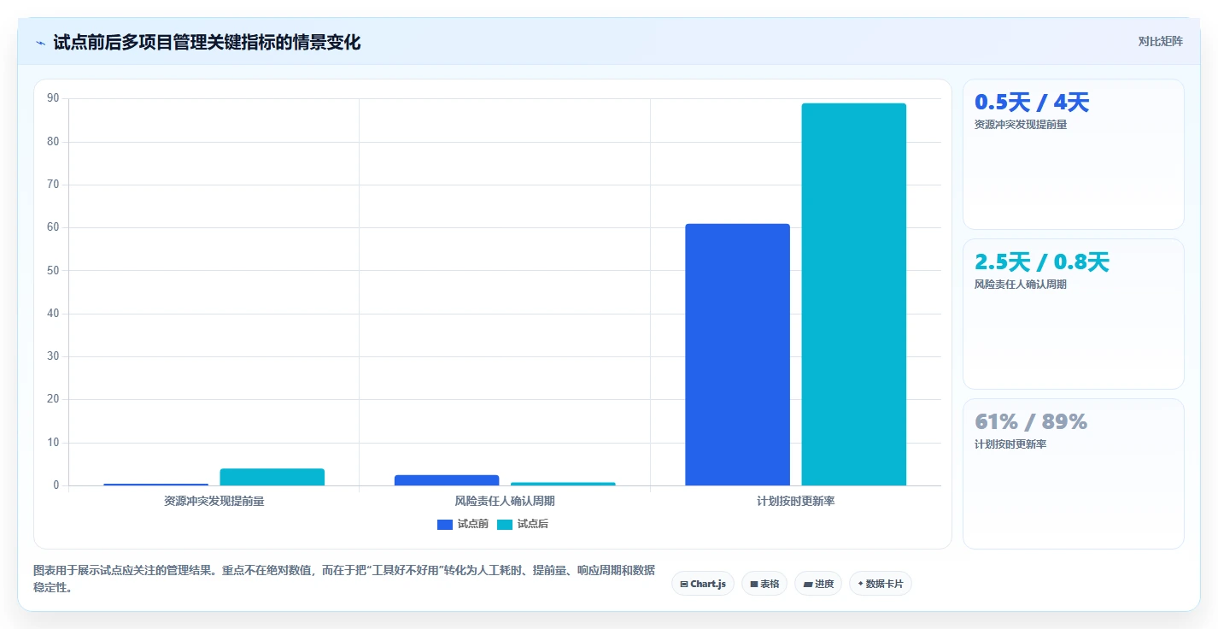1218x629 pixels.
Task: Click the y-axis value 90
Action: (x=53, y=98)
